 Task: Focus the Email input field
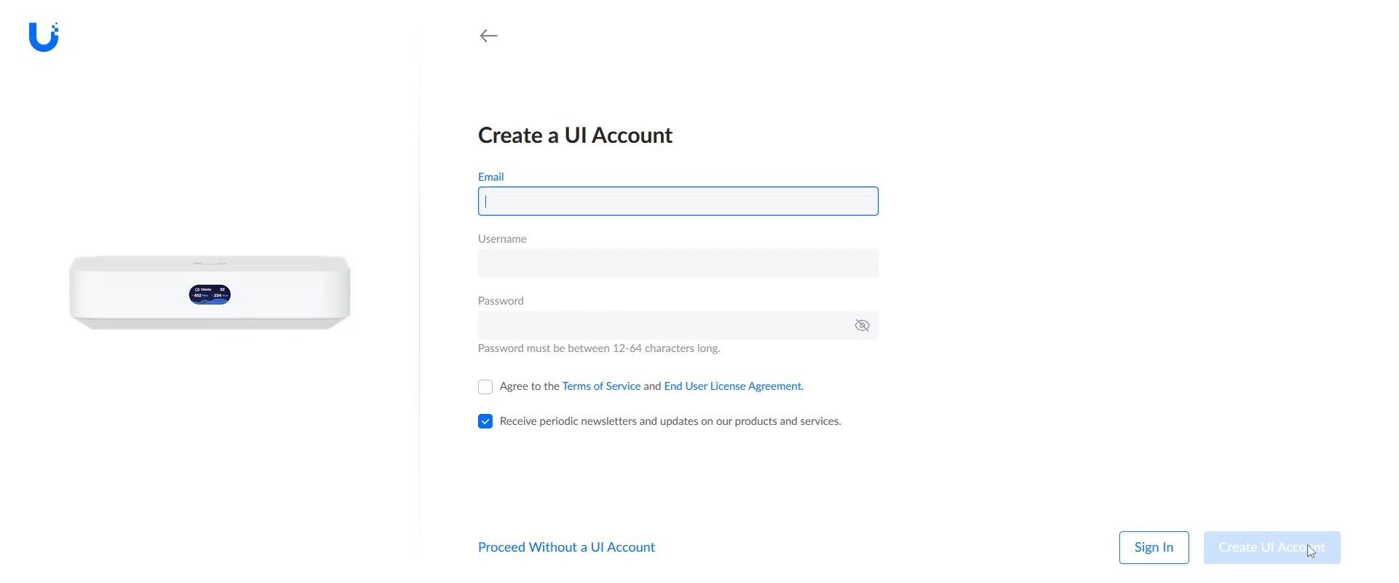tap(678, 202)
